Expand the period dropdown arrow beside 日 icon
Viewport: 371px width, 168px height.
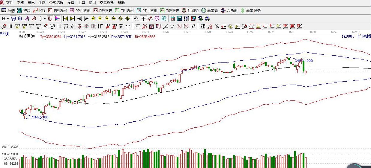[8, 19]
